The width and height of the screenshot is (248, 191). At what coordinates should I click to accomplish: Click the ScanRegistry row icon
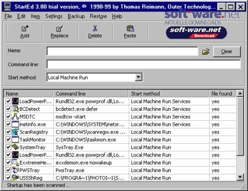[15, 132]
